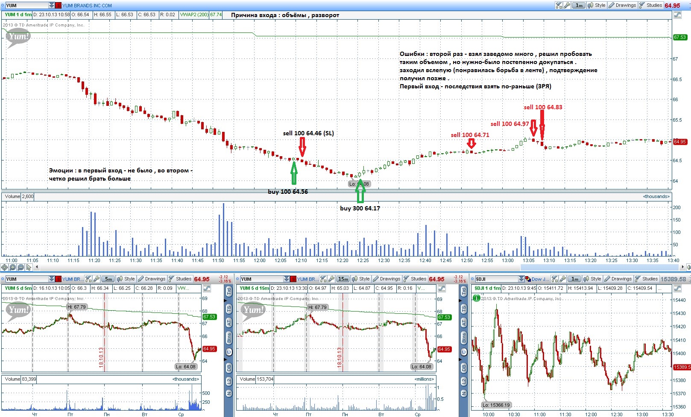The width and height of the screenshot is (691, 417).
Task: Open the Style candlestick menu of main chart
Action: point(597,5)
